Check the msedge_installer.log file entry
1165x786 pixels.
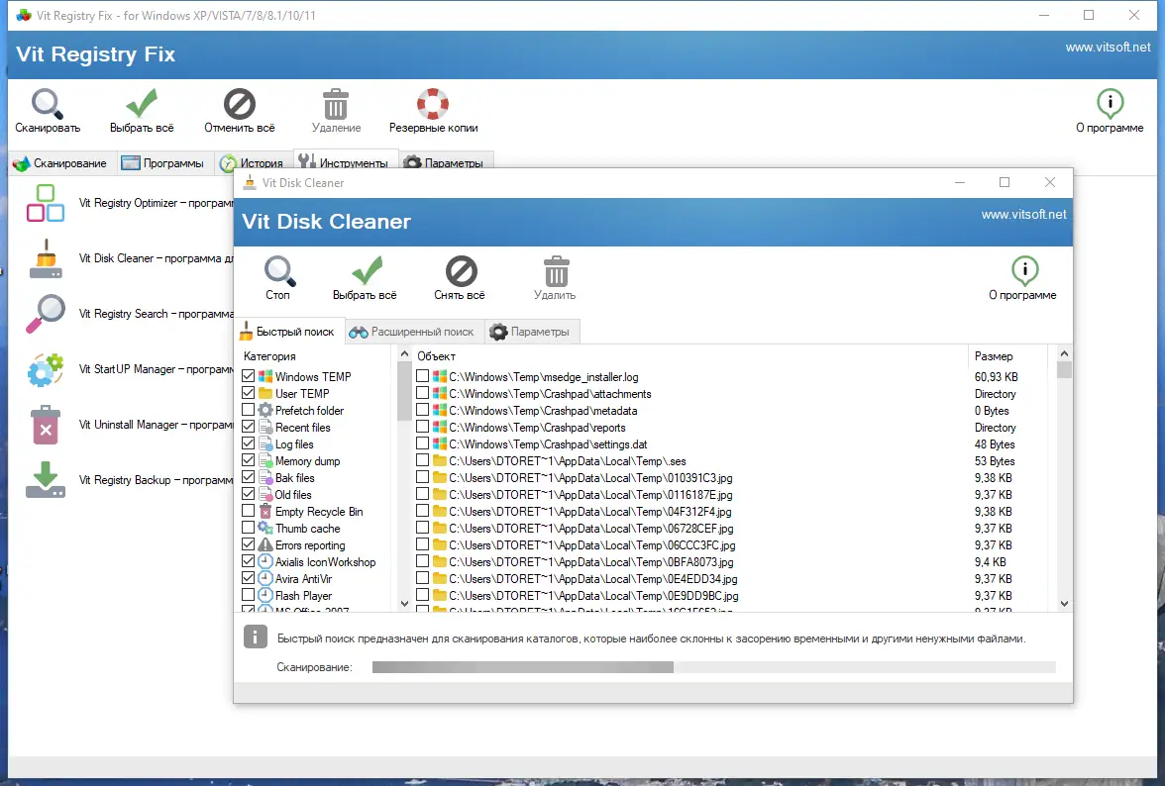click(423, 376)
